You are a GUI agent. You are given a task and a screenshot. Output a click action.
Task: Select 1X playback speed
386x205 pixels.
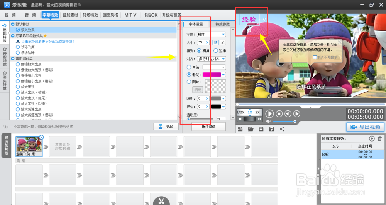[x=250, y=112]
